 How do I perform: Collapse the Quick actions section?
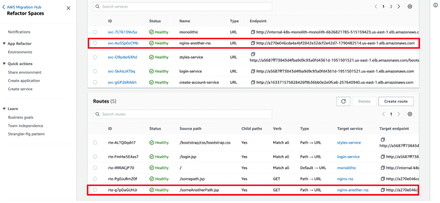(x=4, y=64)
